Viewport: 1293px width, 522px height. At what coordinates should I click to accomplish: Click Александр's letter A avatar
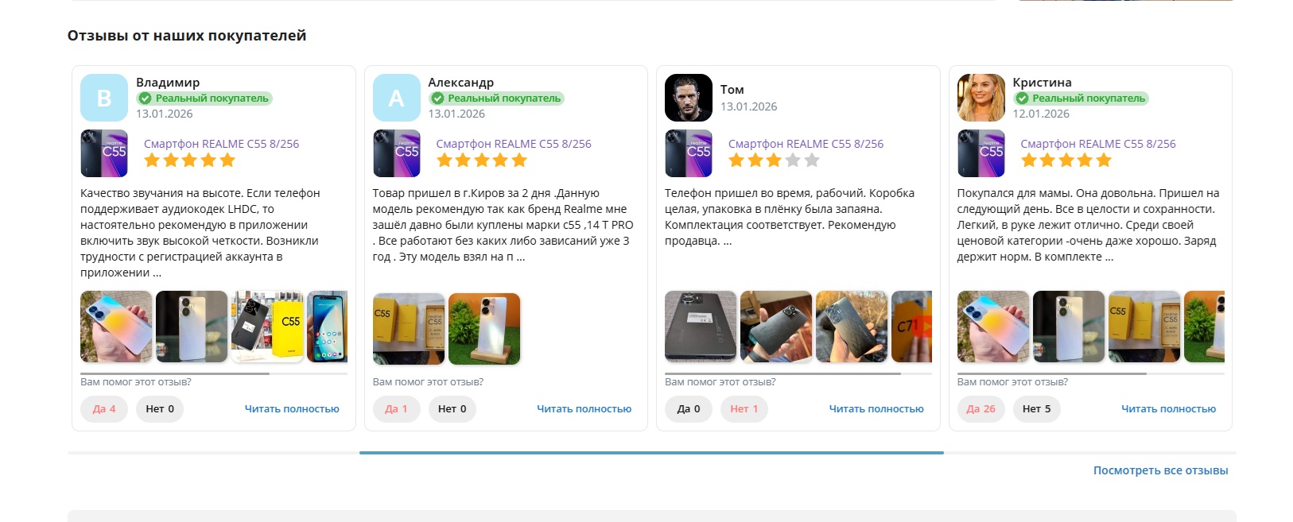point(396,98)
